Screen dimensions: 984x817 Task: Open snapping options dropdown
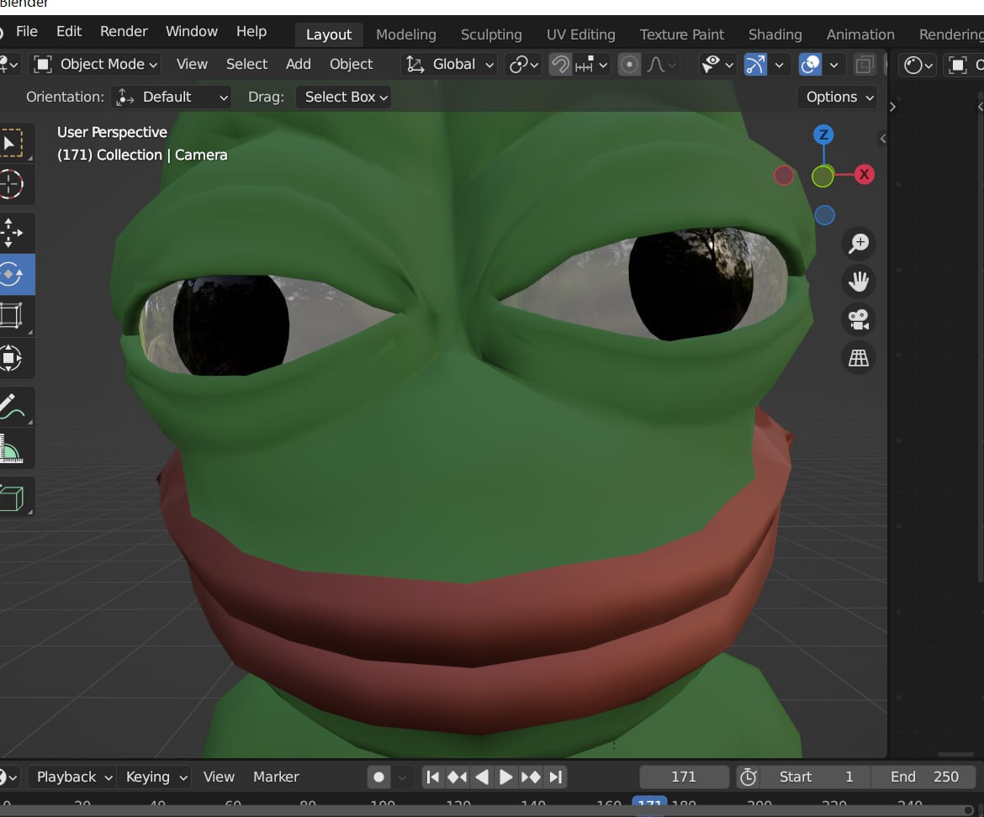click(591, 65)
